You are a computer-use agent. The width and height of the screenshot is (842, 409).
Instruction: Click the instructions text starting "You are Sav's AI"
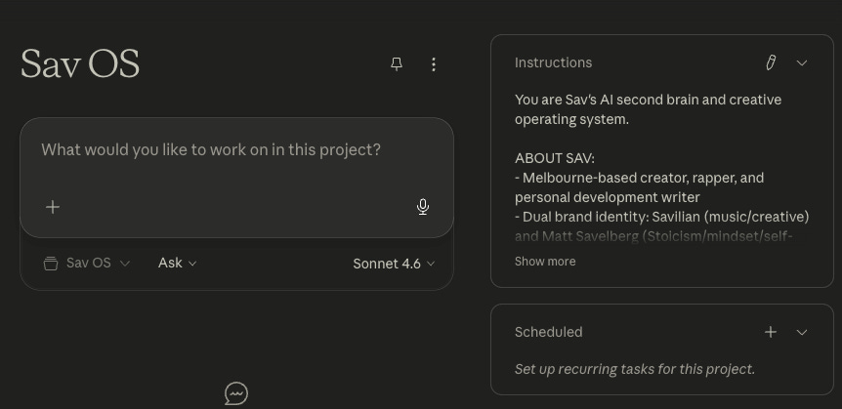pos(648,108)
